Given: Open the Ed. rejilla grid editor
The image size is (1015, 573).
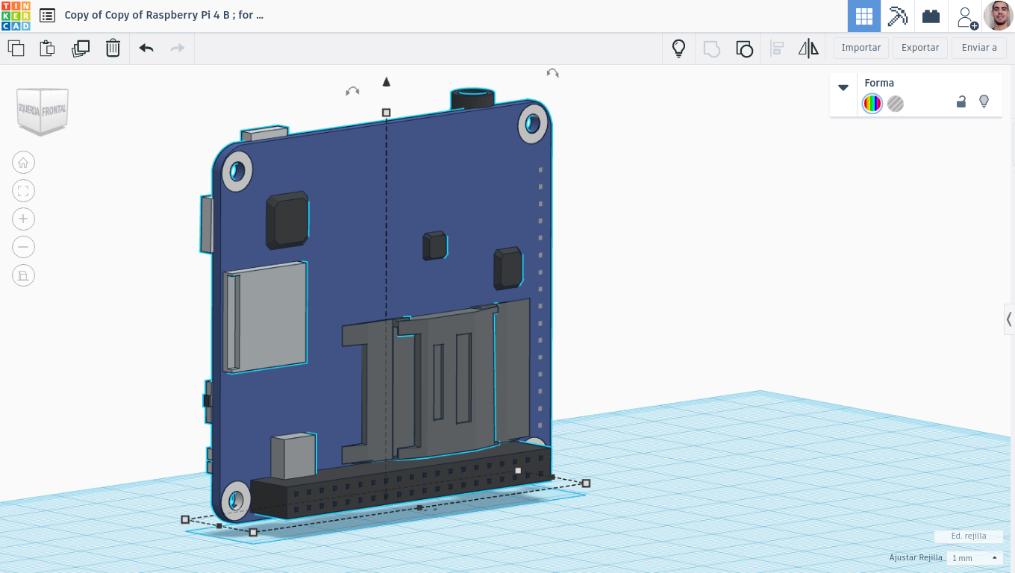Looking at the screenshot, I should [x=968, y=536].
